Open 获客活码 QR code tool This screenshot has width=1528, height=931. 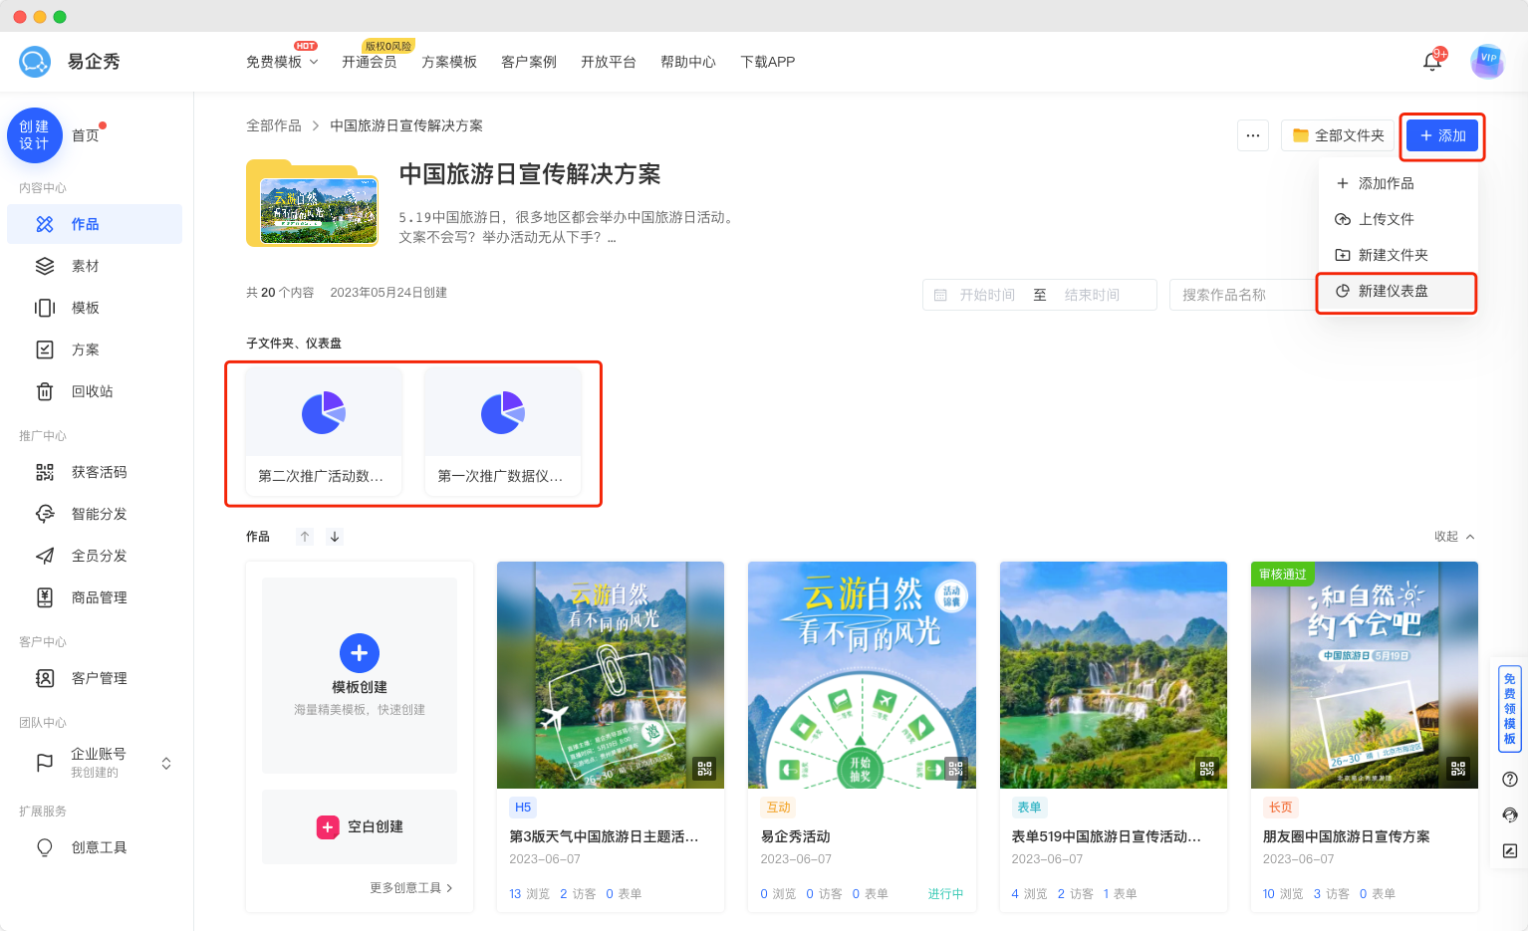click(x=99, y=472)
